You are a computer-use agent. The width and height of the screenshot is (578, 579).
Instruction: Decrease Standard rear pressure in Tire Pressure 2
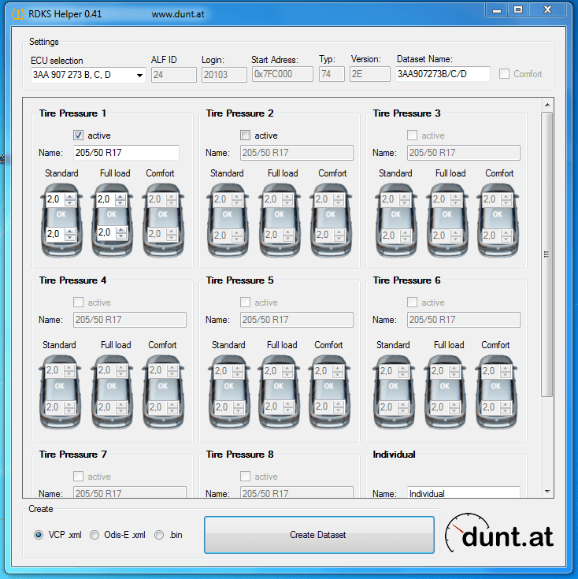[237, 239]
